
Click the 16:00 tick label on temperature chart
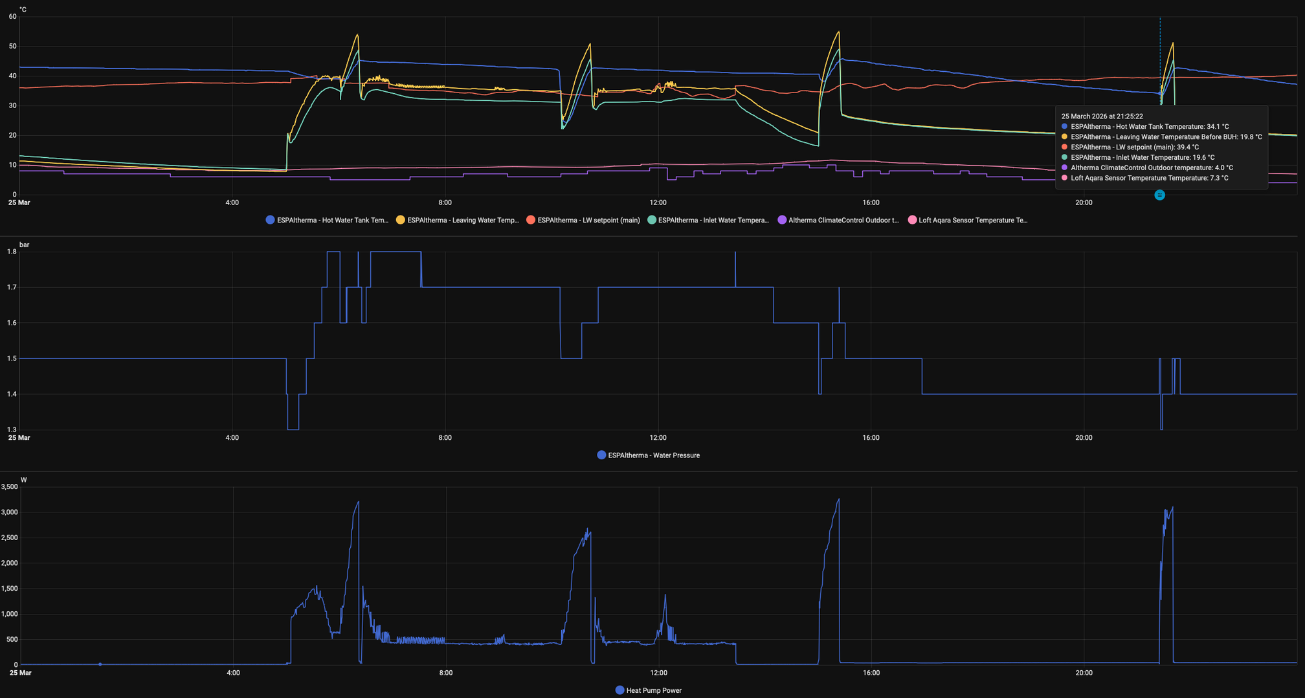point(871,202)
